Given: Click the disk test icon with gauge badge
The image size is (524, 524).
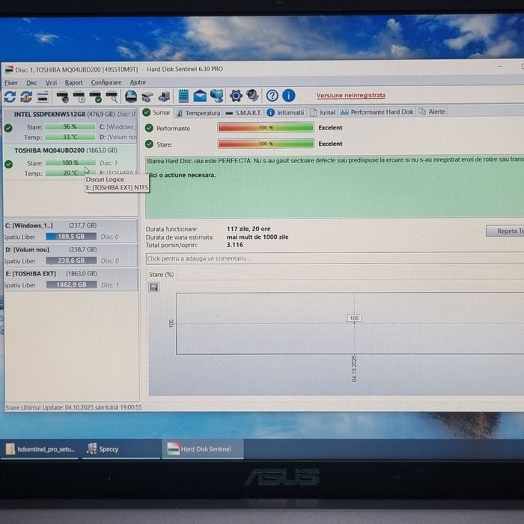Looking at the screenshot, I should [62, 97].
